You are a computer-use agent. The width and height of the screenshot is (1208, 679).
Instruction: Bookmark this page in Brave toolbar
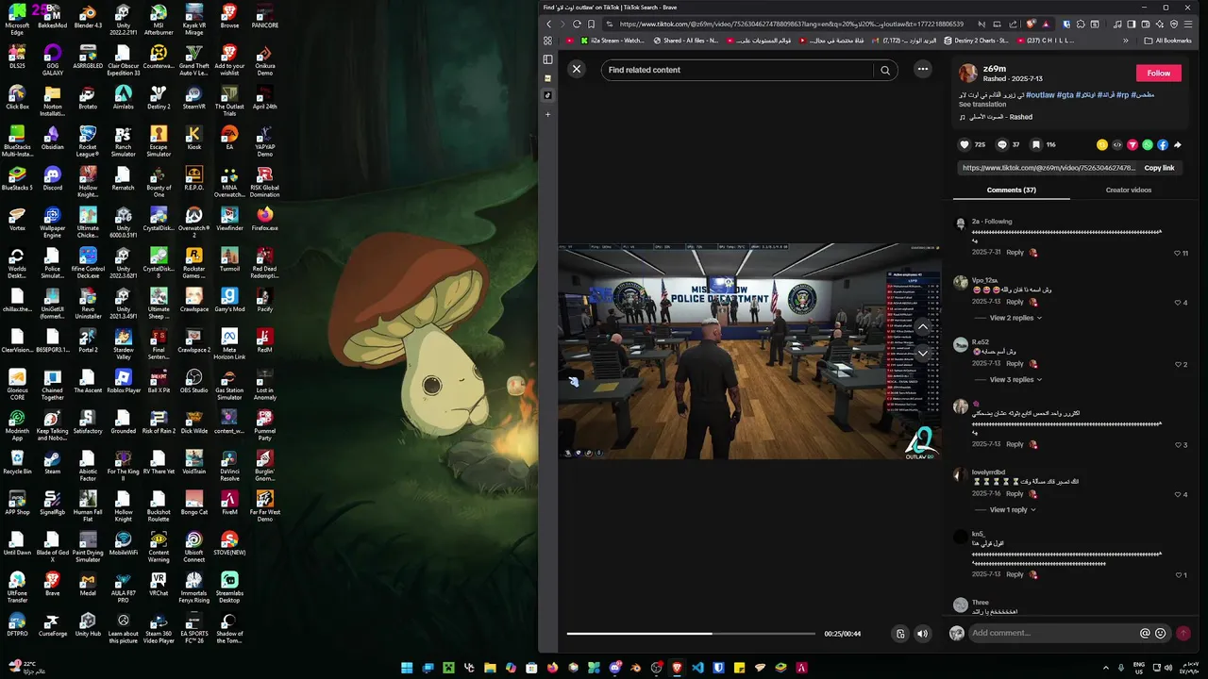[x=592, y=24]
